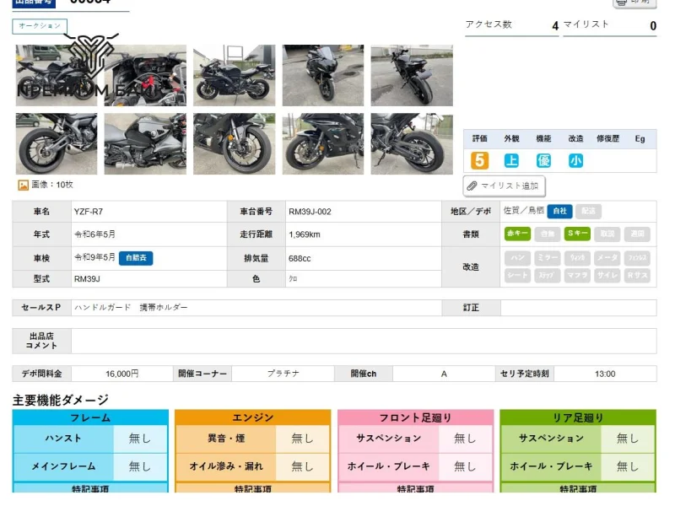Click the フレーム damage section header
The height and width of the screenshot is (506, 675).
click(x=90, y=417)
